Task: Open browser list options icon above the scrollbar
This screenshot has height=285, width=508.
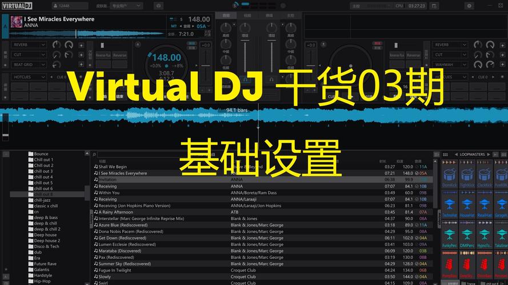Action: click(437, 154)
